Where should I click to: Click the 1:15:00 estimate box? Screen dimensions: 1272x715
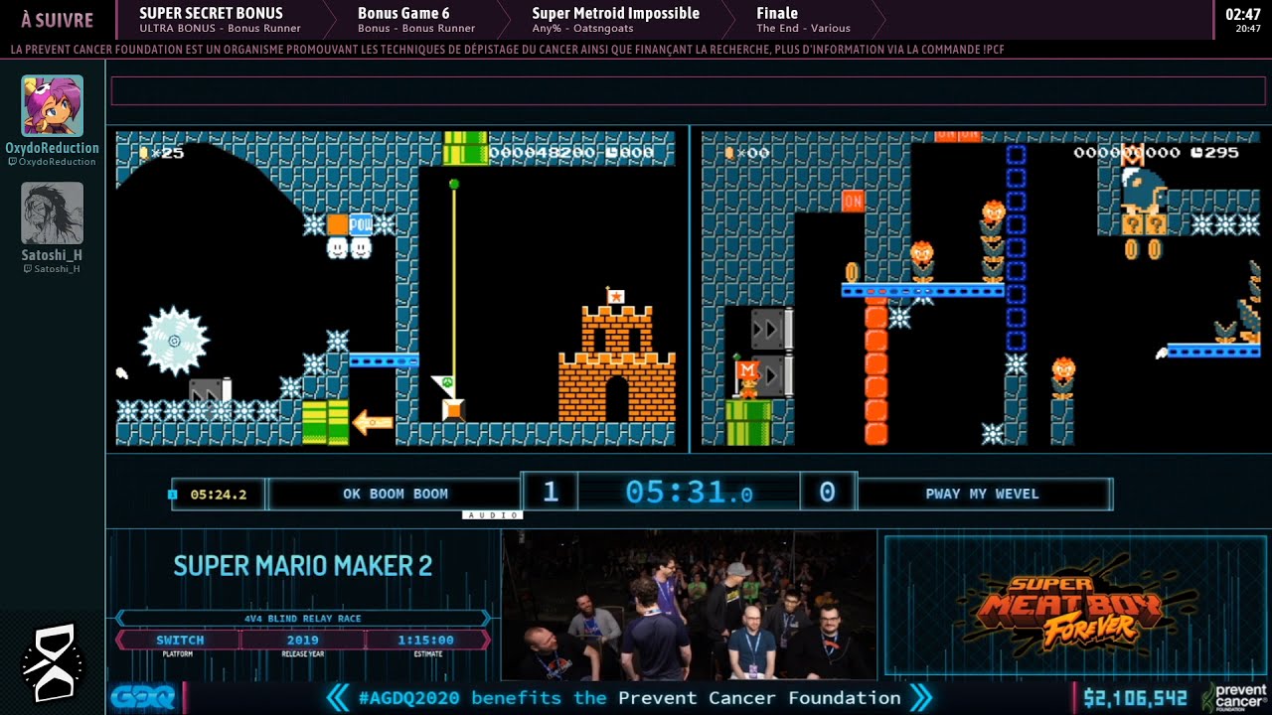pyautogui.click(x=428, y=641)
